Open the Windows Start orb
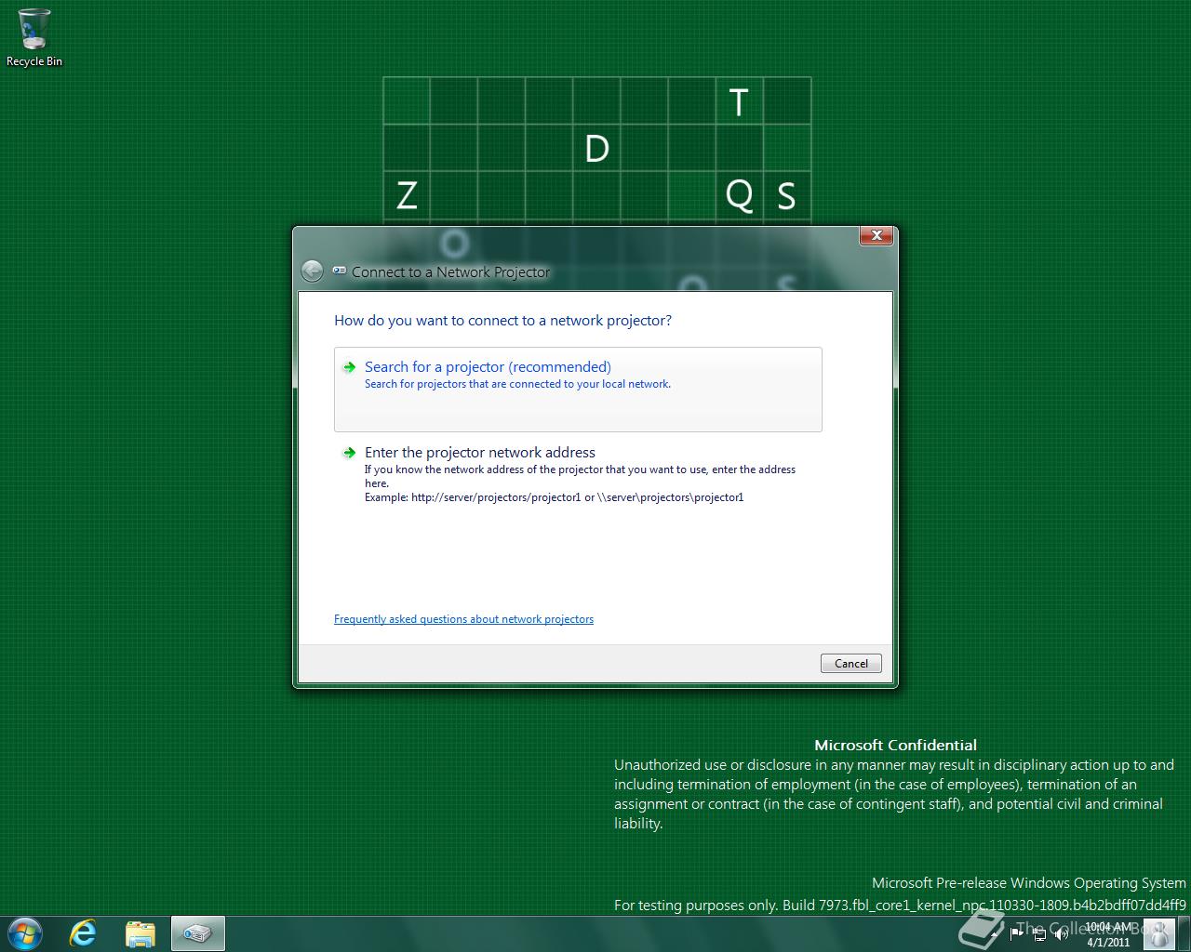 25,933
